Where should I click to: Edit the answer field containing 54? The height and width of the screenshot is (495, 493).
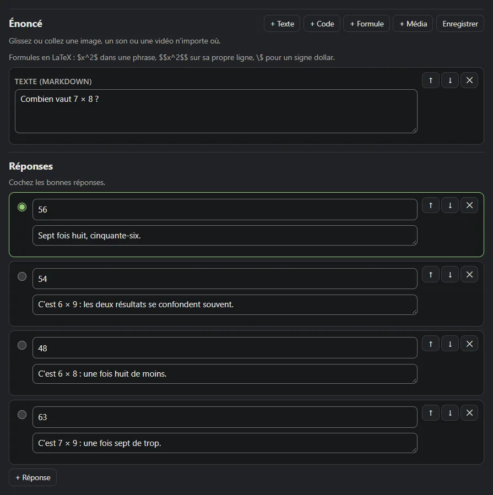pos(225,279)
